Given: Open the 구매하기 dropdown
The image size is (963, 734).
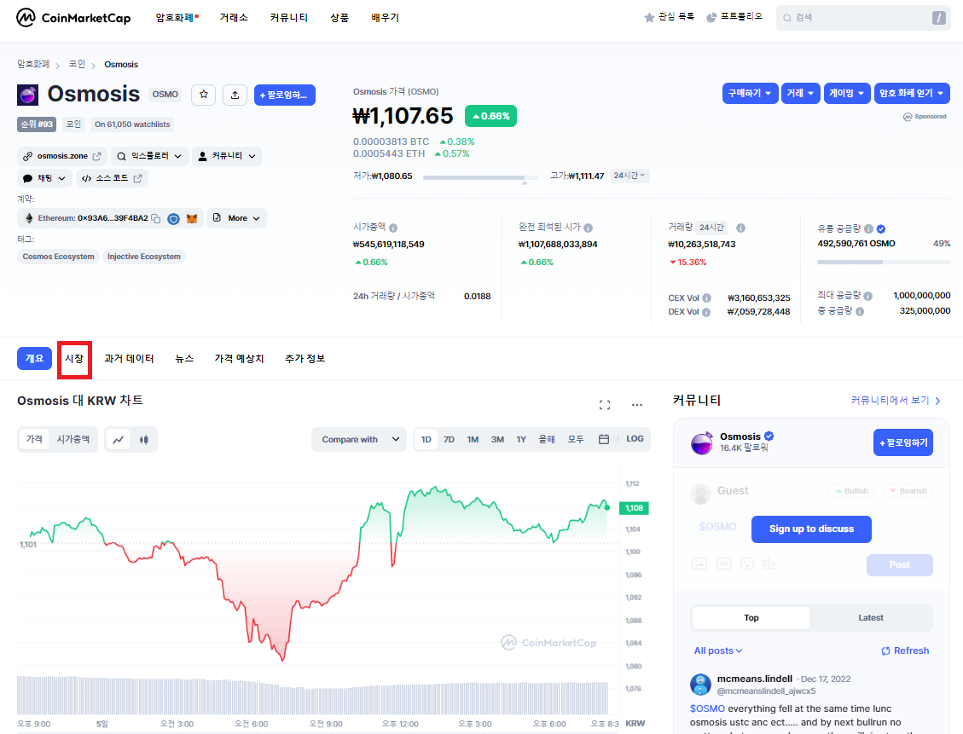Looking at the screenshot, I should 750,93.
